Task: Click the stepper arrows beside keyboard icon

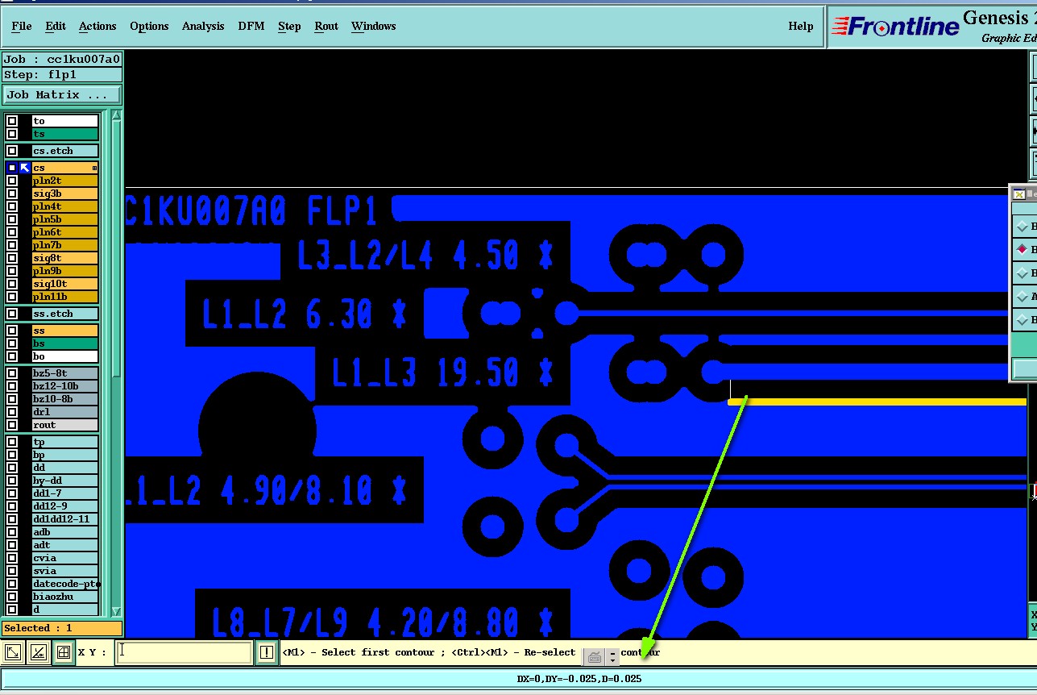Action: (612, 657)
